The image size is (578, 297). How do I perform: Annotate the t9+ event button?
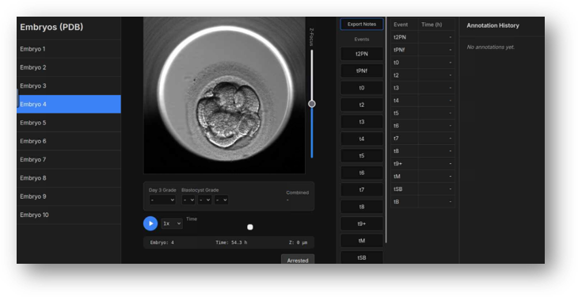pos(362,223)
